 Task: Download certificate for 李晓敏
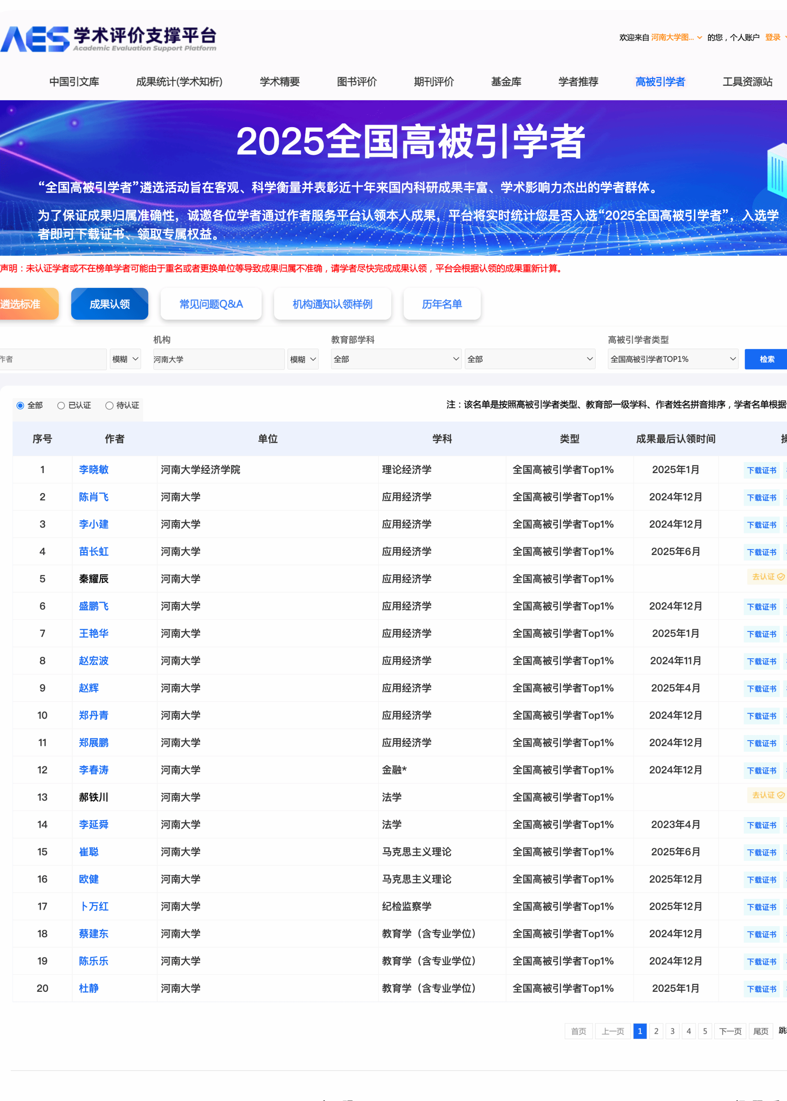(761, 470)
